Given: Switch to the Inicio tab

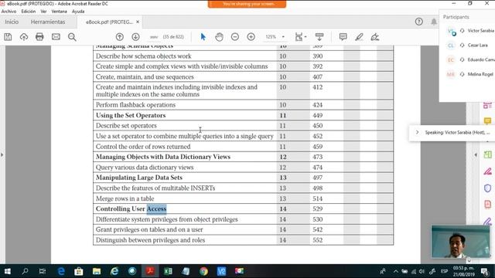Looking at the screenshot, I should click(x=12, y=22).
